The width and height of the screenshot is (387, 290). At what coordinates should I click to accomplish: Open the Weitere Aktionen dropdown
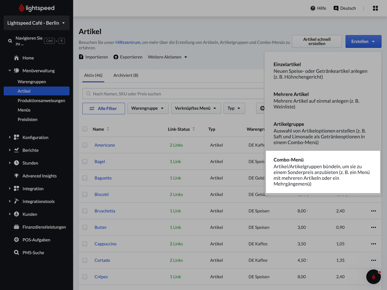point(168,57)
